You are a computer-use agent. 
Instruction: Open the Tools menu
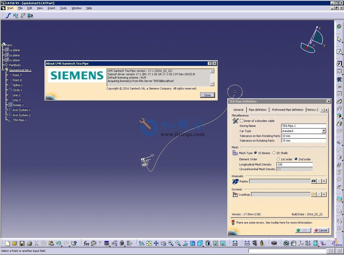click(x=63, y=8)
